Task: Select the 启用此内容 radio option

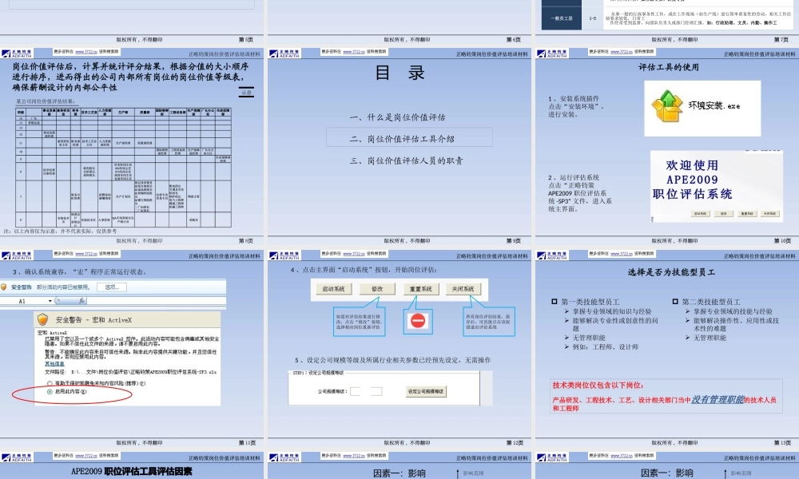Action: tap(50, 392)
